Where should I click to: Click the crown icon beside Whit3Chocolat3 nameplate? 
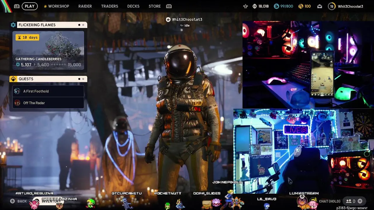[x=168, y=20]
